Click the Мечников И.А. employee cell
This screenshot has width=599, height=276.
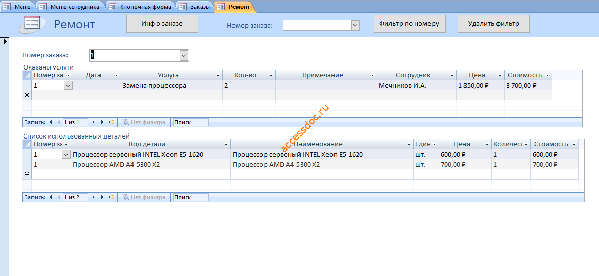coord(417,86)
